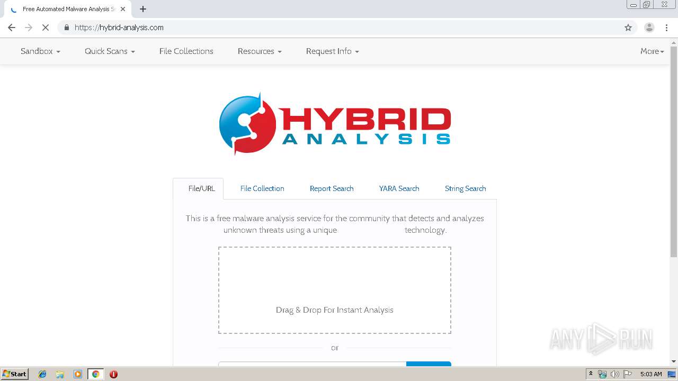
Task: Open a new browser tab
Action: [x=143, y=9]
